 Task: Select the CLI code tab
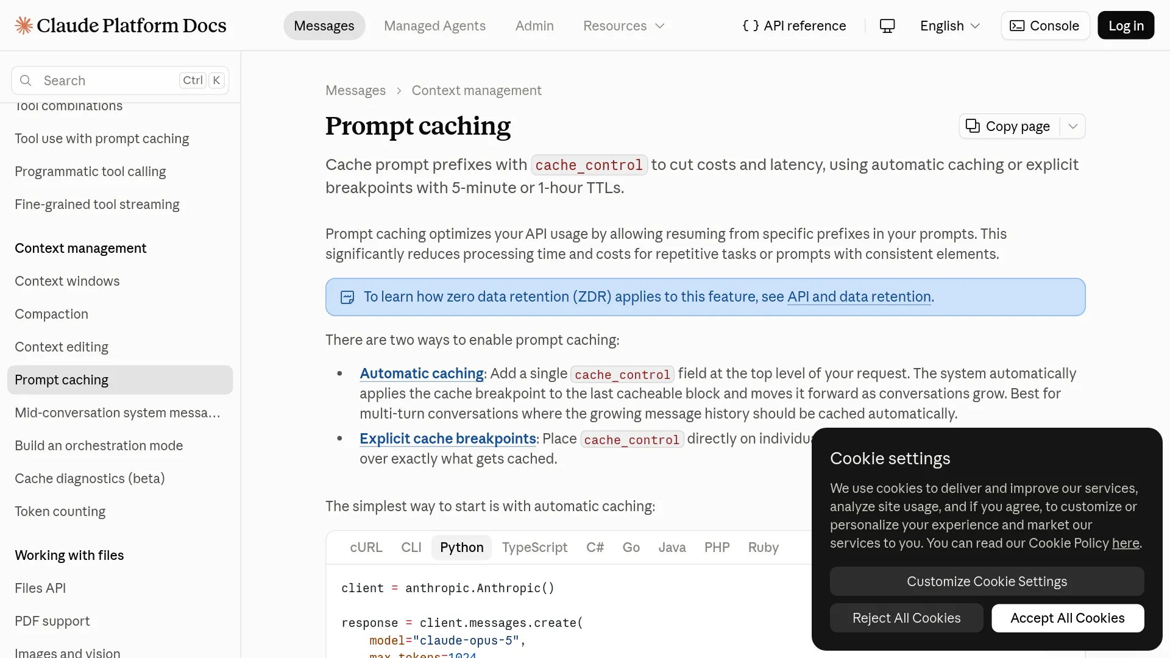411,547
